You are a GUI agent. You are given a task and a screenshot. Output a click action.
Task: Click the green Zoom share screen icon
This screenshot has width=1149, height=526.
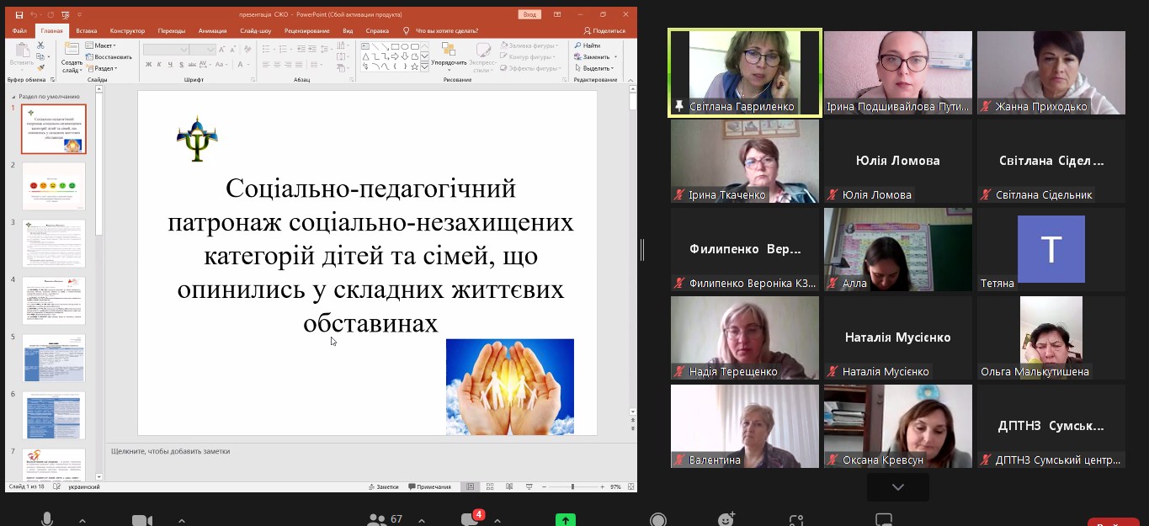(566, 520)
